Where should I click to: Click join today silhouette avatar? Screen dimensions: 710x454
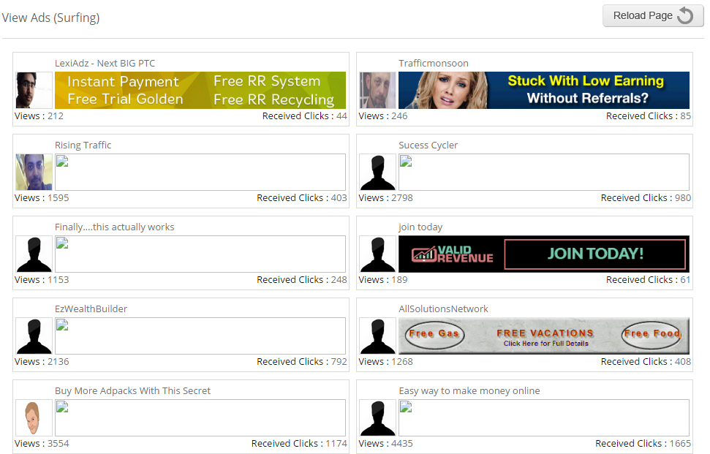click(377, 254)
